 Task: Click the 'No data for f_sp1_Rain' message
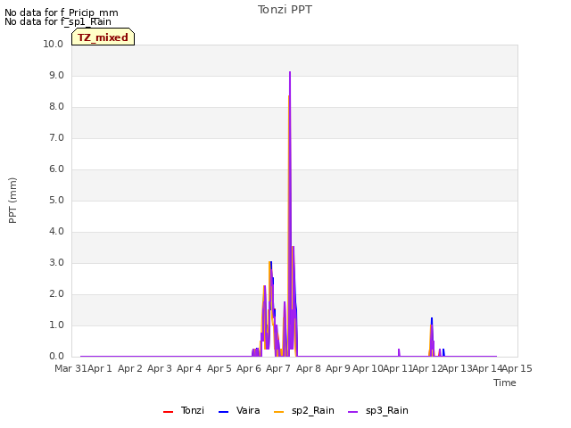coord(57,21)
